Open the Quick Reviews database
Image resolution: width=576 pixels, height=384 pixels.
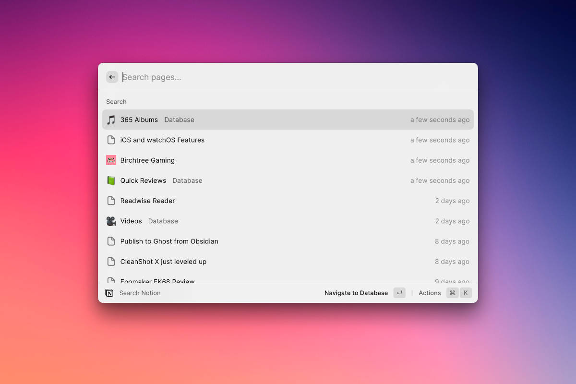tap(288, 180)
